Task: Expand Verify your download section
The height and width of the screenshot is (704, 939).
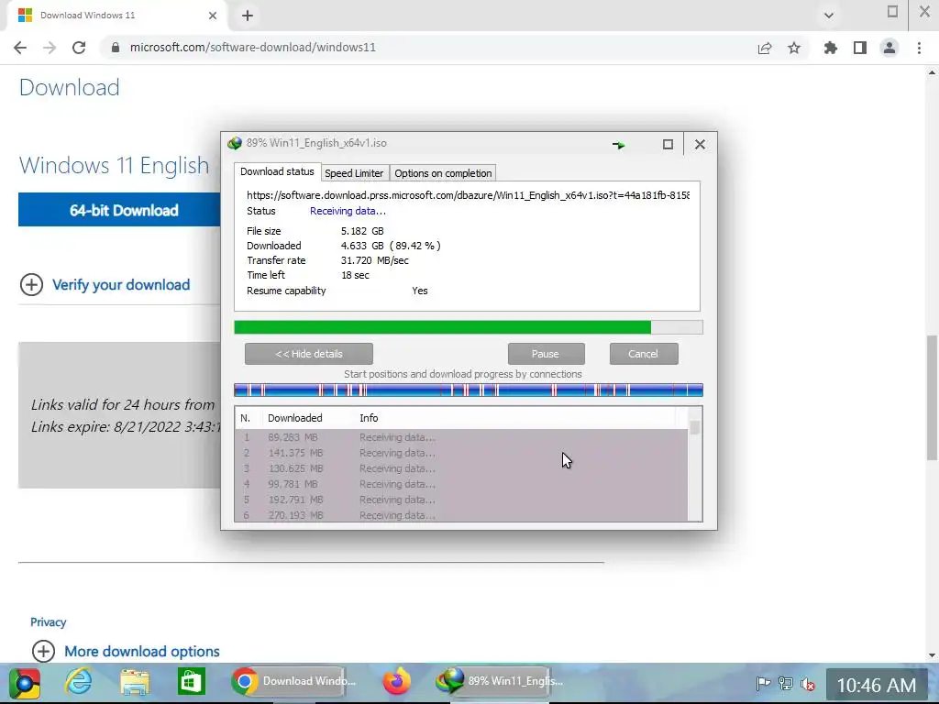Action: tap(105, 285)
